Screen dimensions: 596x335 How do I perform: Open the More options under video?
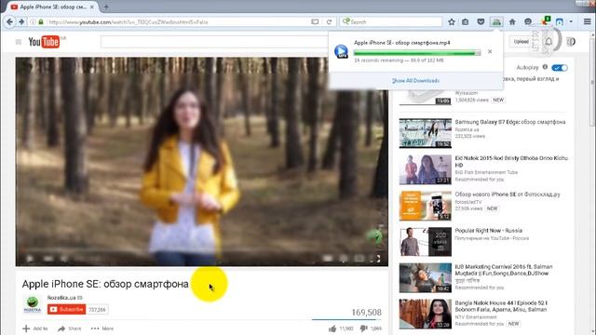tap(102, 328)
